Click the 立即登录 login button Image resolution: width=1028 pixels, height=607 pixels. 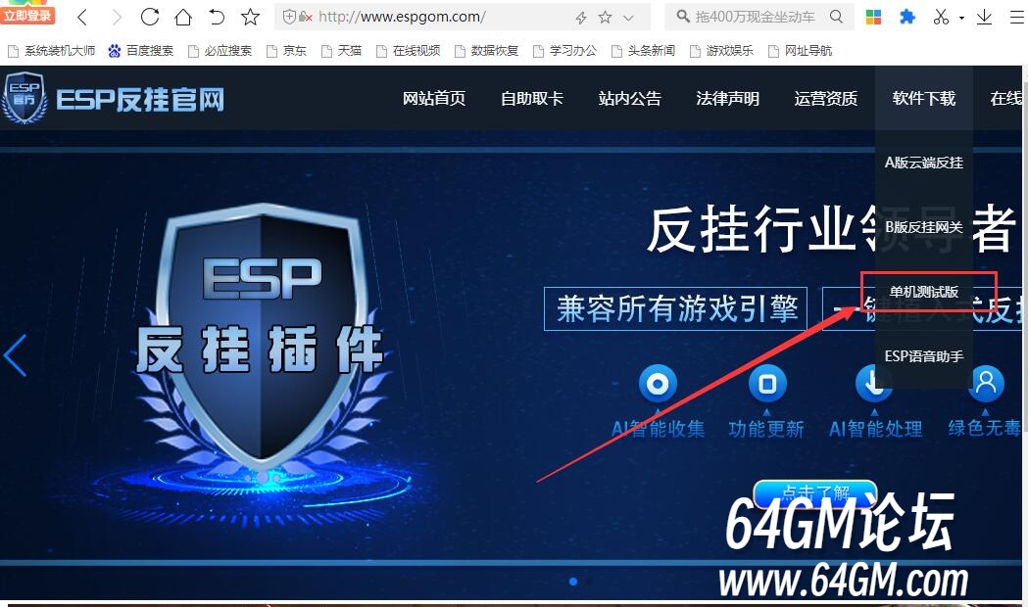[27, 15]
